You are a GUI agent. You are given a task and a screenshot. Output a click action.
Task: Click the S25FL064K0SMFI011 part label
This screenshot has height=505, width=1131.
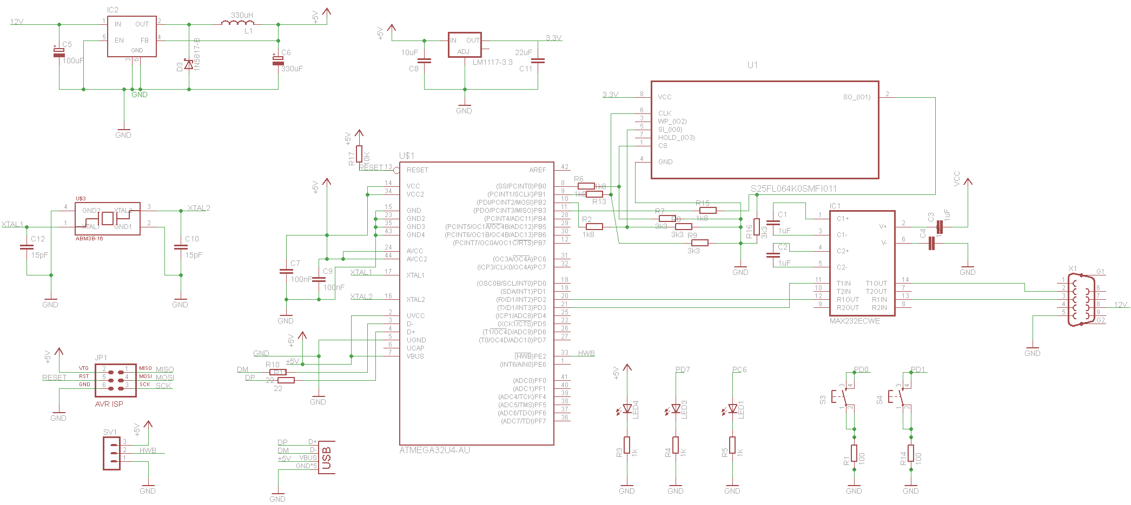click(x=793, y=188)
